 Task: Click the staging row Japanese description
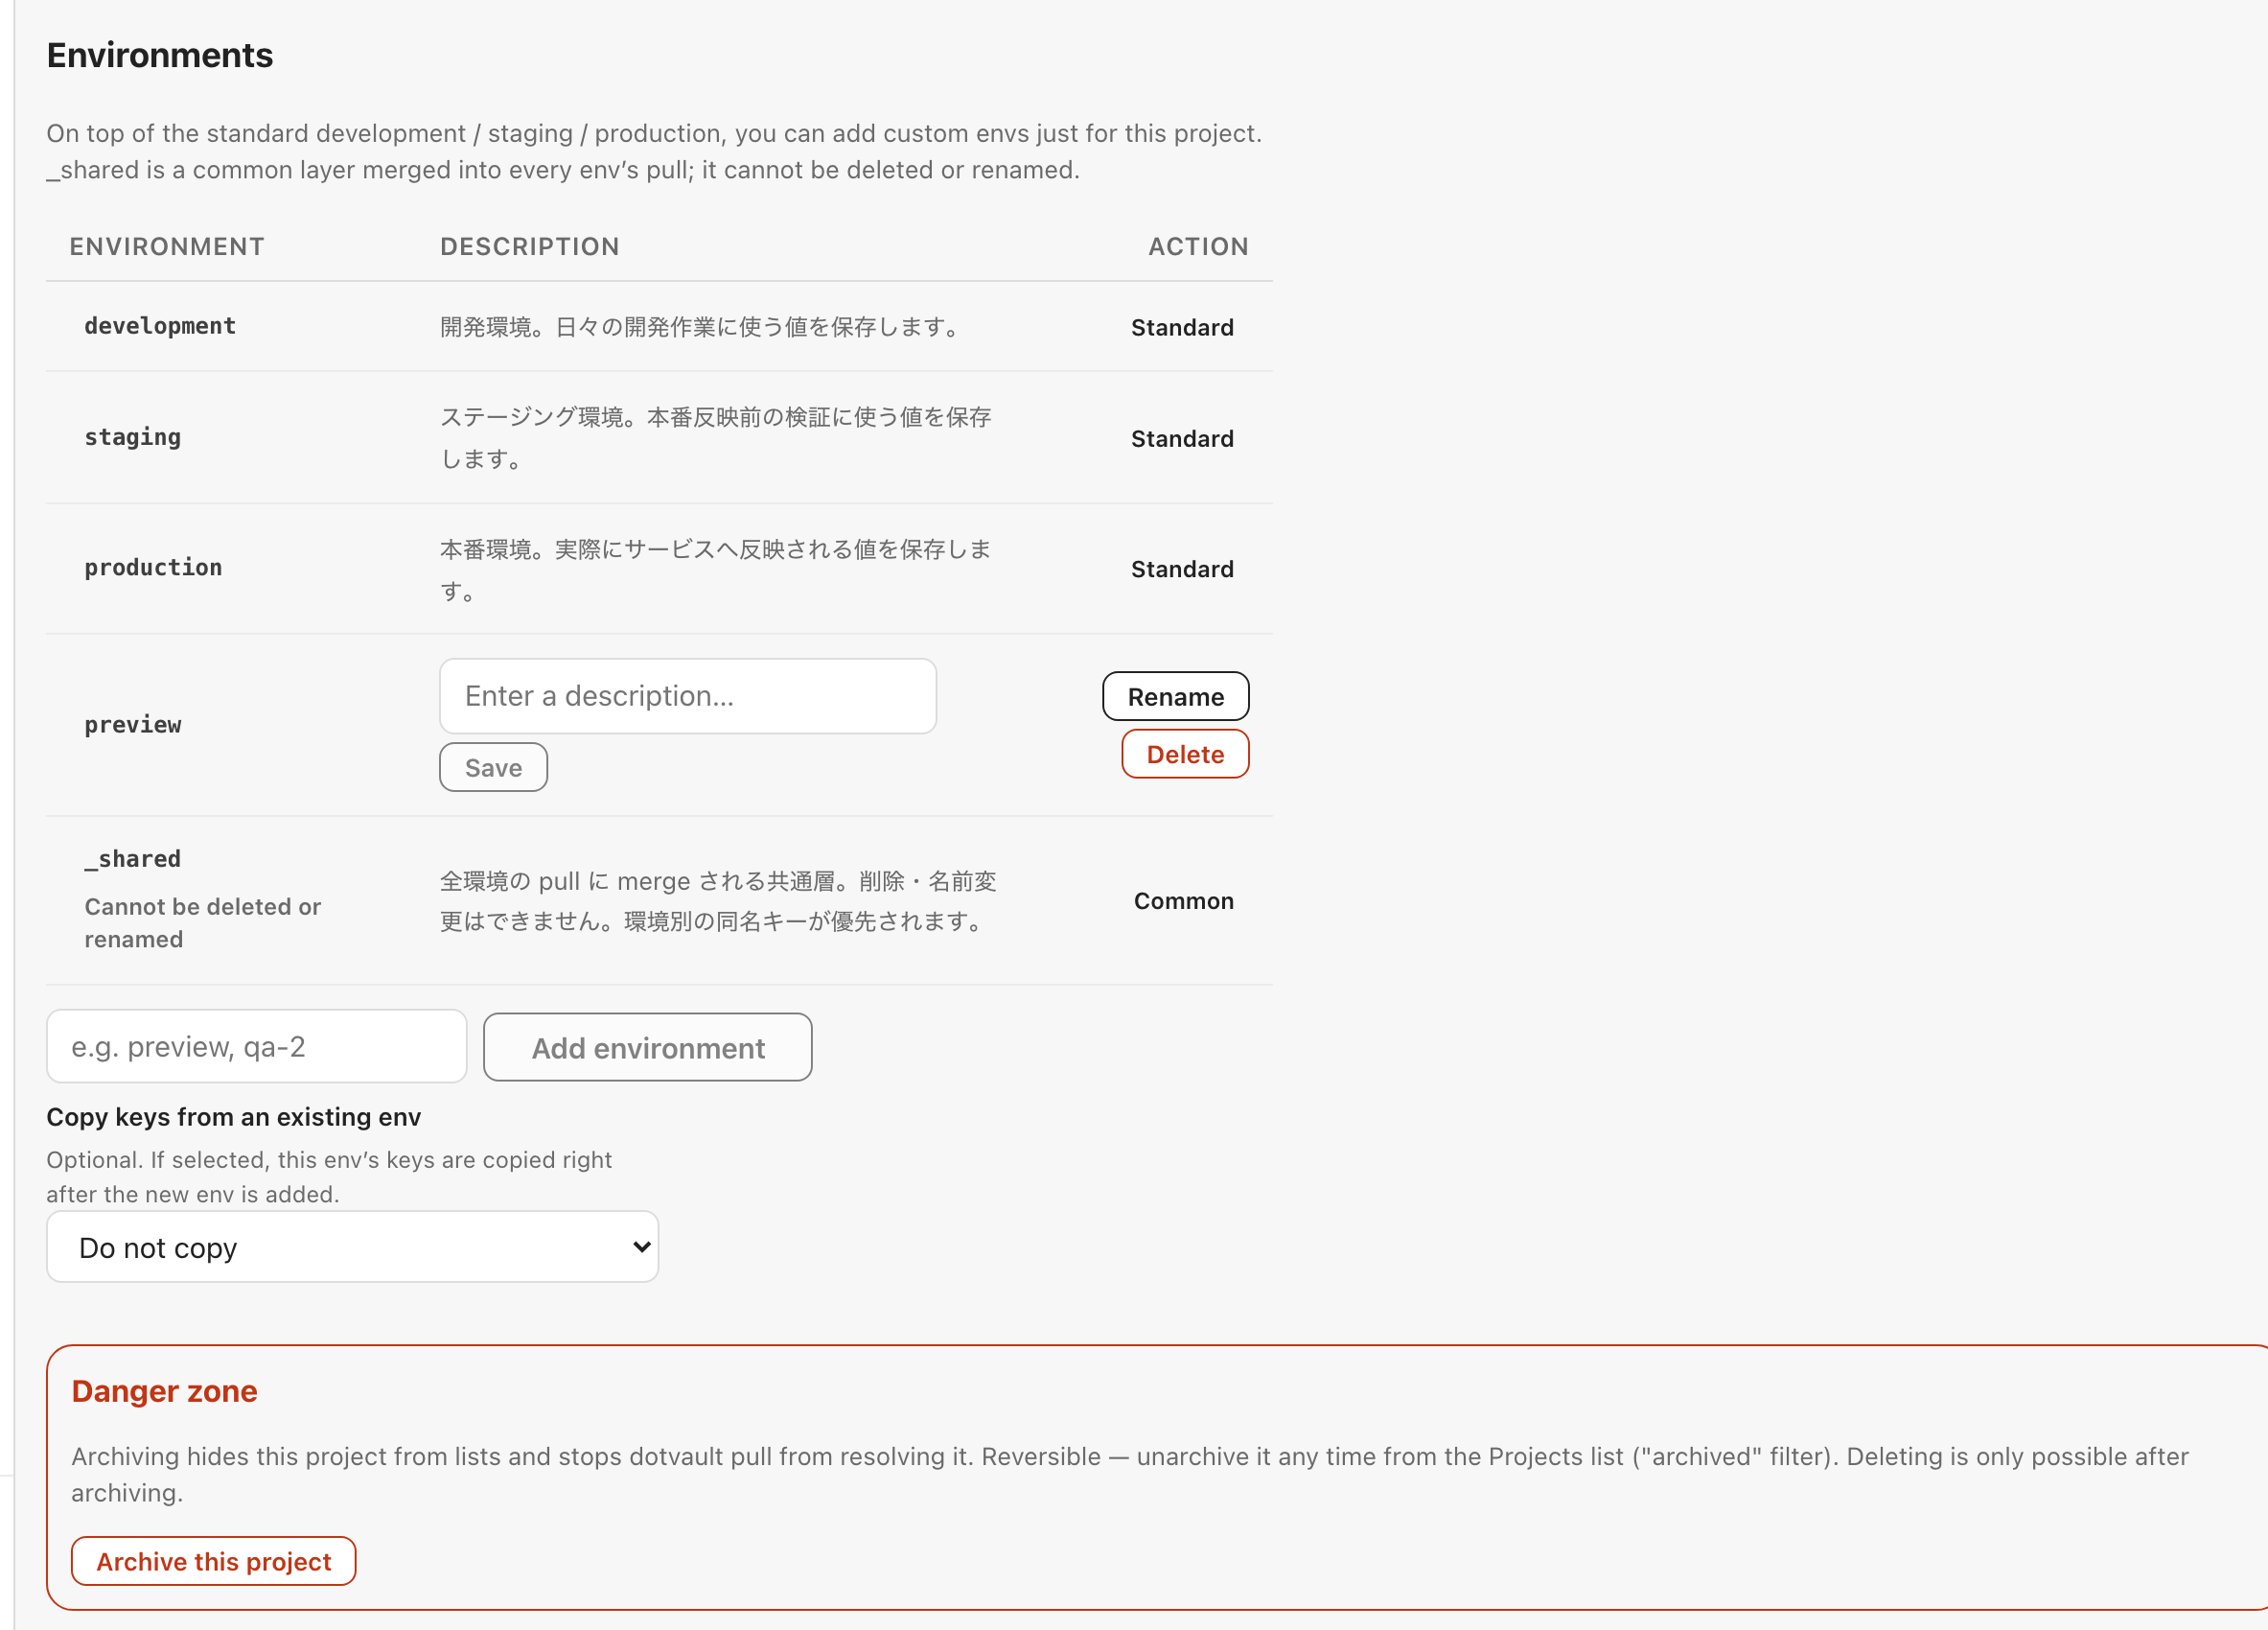tap(716, 438)
